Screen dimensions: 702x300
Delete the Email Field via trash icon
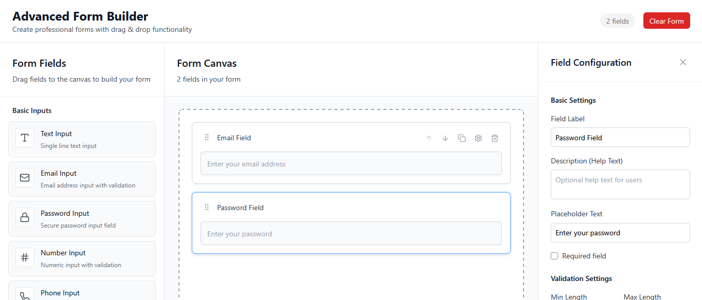[494, 138]
